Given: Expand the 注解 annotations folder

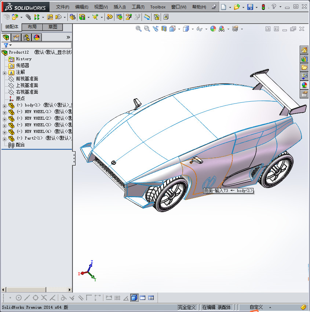Looking at the screenshot, I should click(4, 72).
